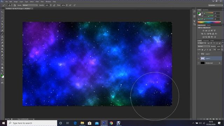
Task: Select the History Brush tool
Action: [2, 40]
